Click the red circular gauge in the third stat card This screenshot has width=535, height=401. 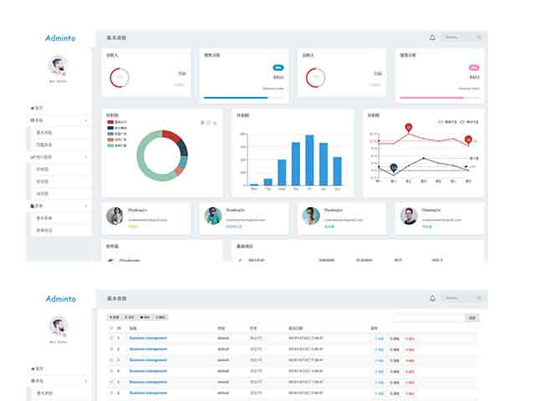[315, 78]
